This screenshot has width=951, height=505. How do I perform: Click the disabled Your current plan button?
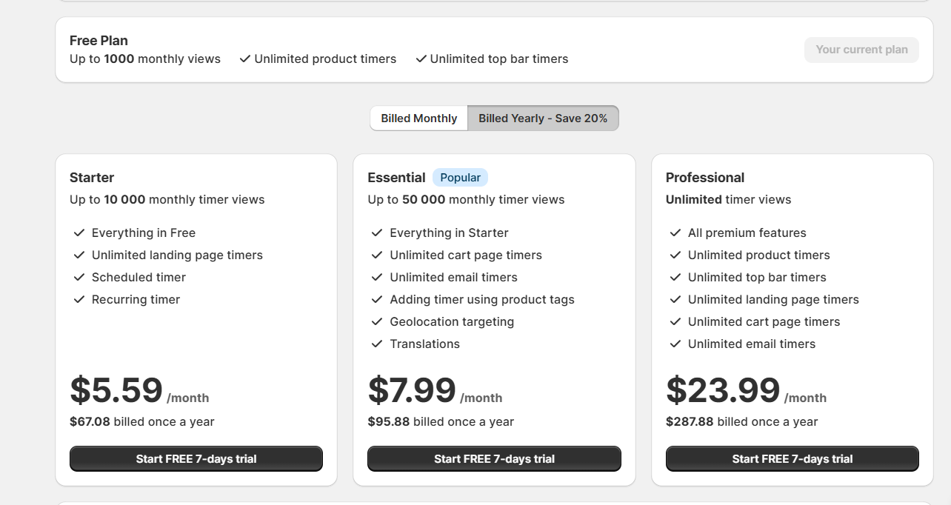tap(861, 50)
